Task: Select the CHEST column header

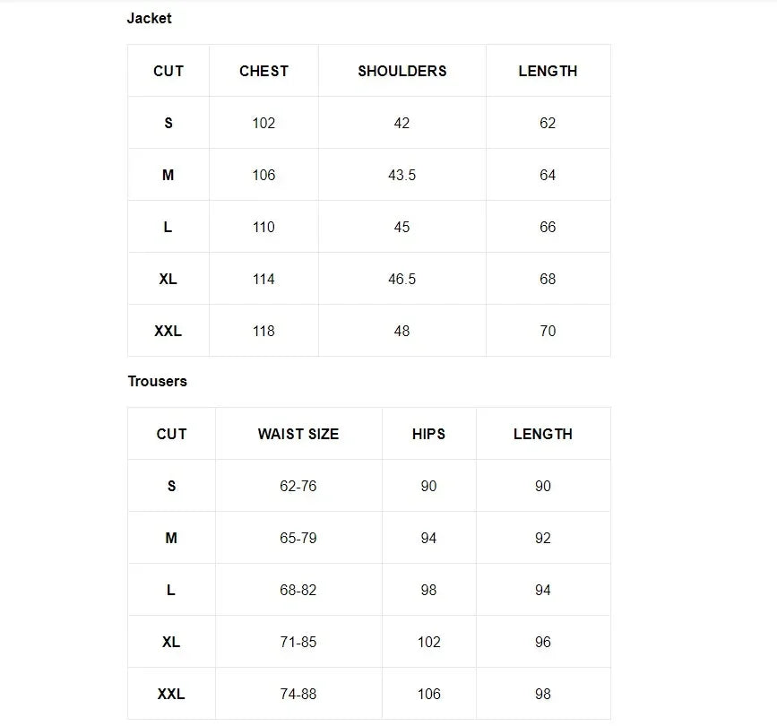Action: tap(263, 71)
